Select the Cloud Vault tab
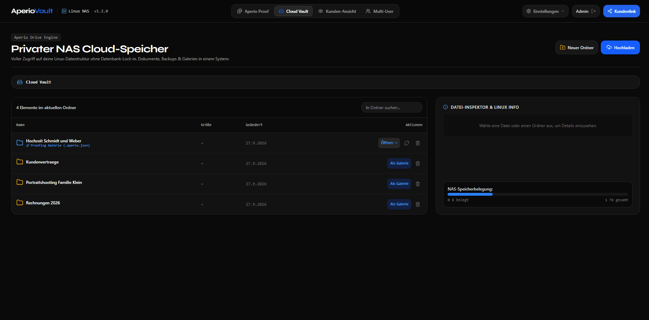This screenshot has width=649, height=320. point(293,11)
